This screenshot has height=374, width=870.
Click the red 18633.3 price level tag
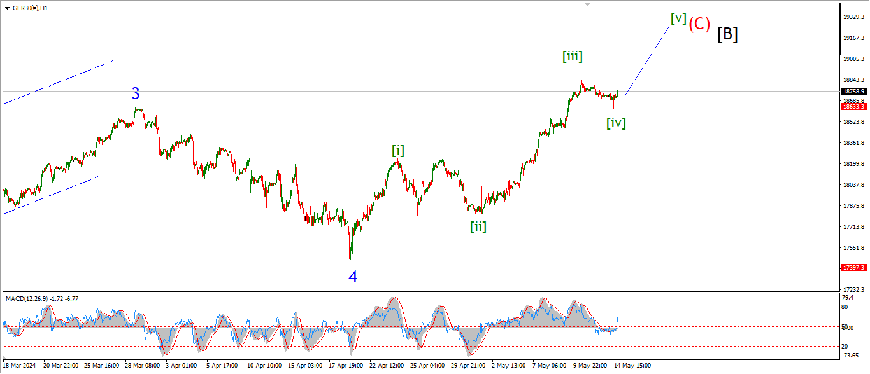[853, 107]
